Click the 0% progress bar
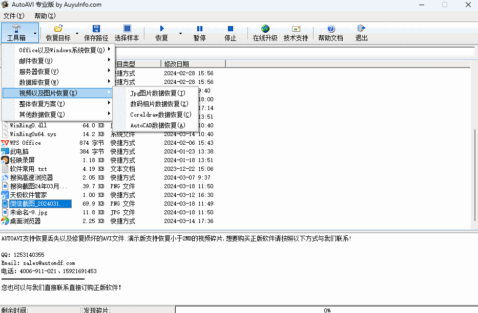 326,309
